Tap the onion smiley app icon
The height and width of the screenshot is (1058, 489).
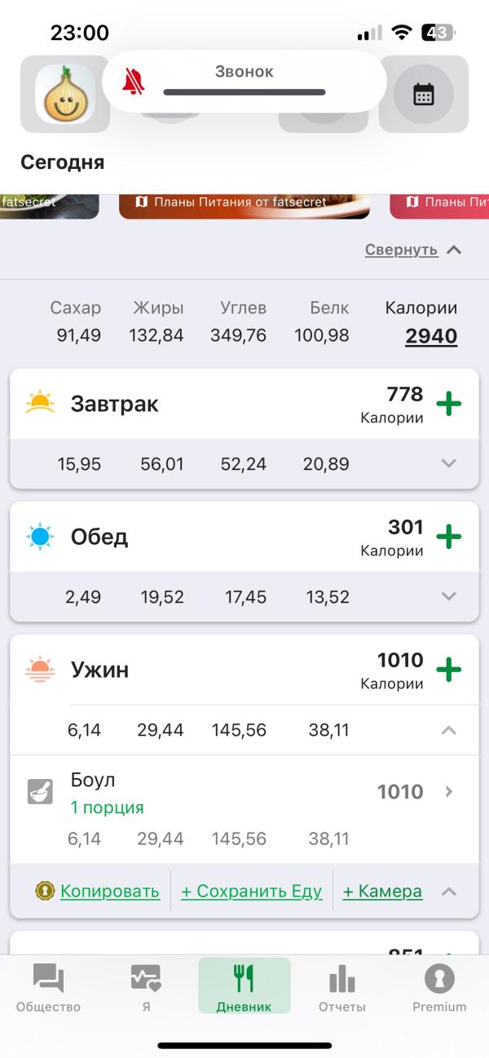(65, 94)
